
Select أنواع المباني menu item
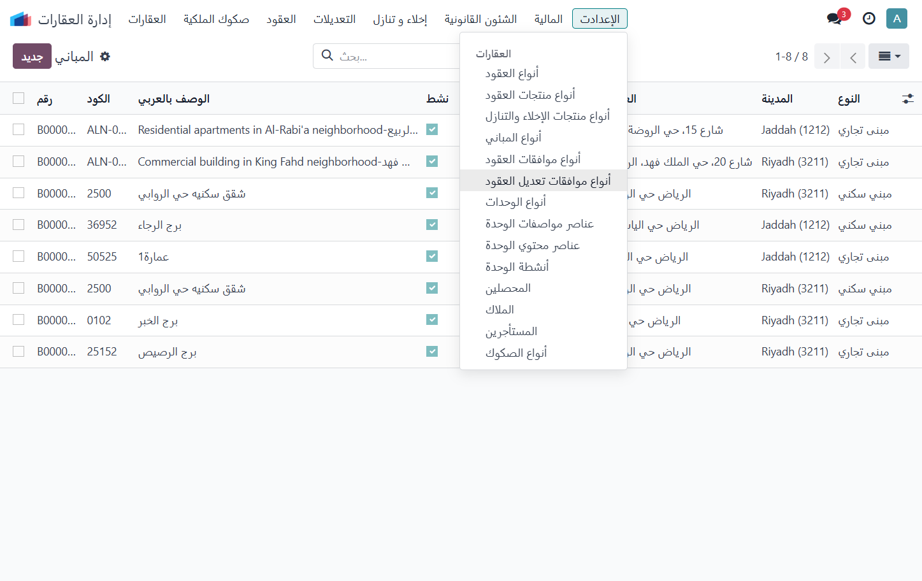[544, 138]
